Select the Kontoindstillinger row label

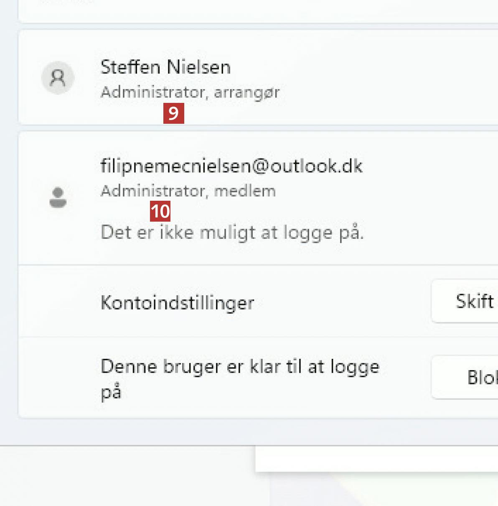[x=177, y=302]
